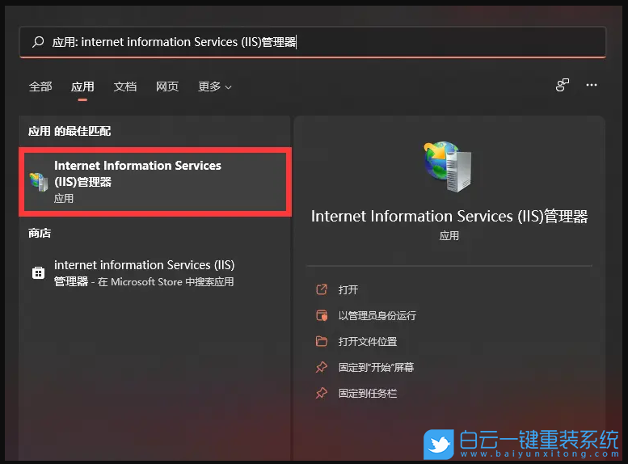Click the large IIS Manager preview icon
This screenshot has width=628, height=464.
point(449,167)
